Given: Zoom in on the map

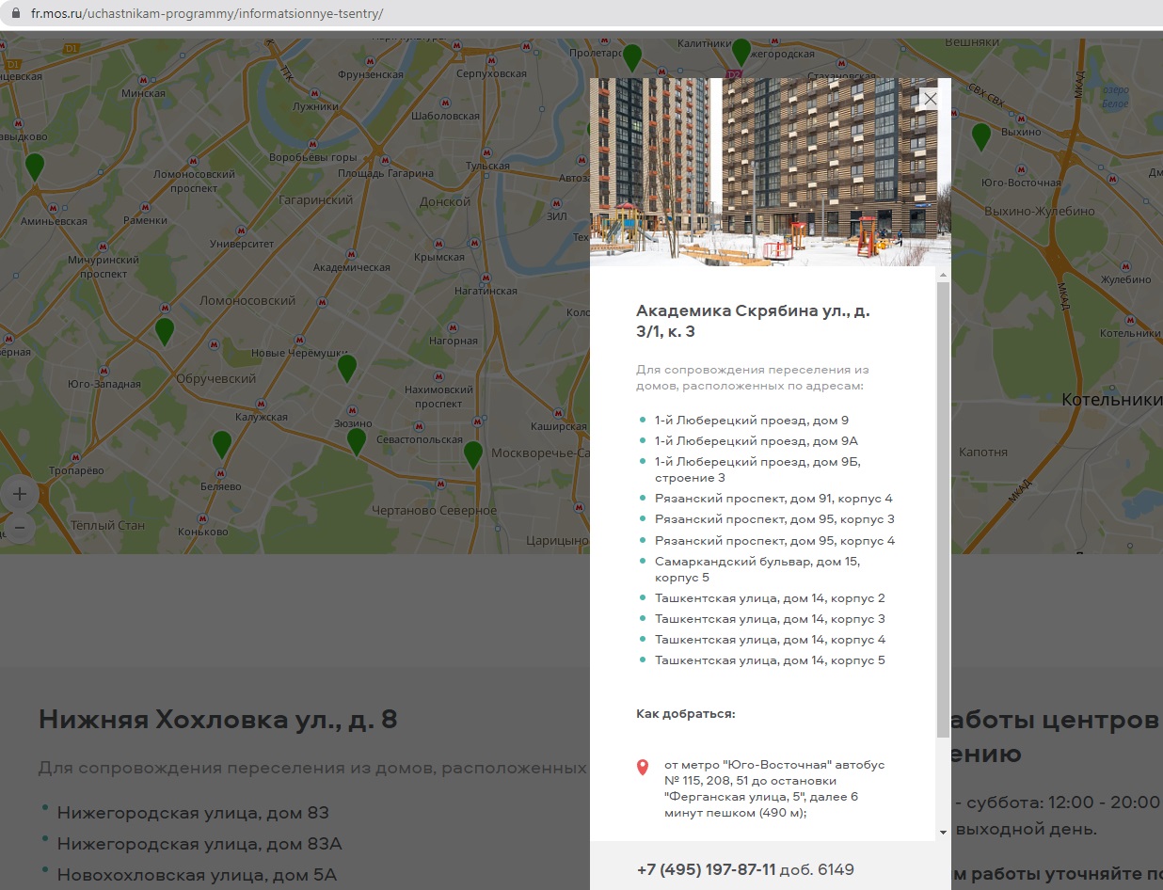Looking at the screenshot, I should 19,493.
